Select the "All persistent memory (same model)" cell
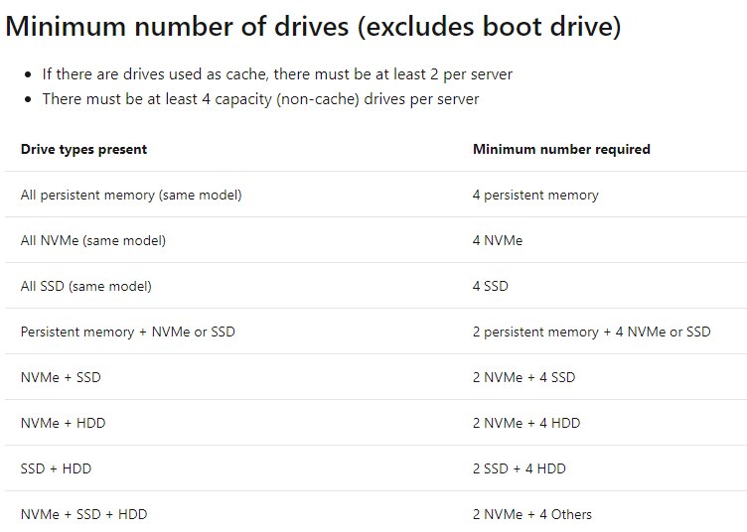The height and width of the screenshot is (532, 747). click(x=131, y=196)
